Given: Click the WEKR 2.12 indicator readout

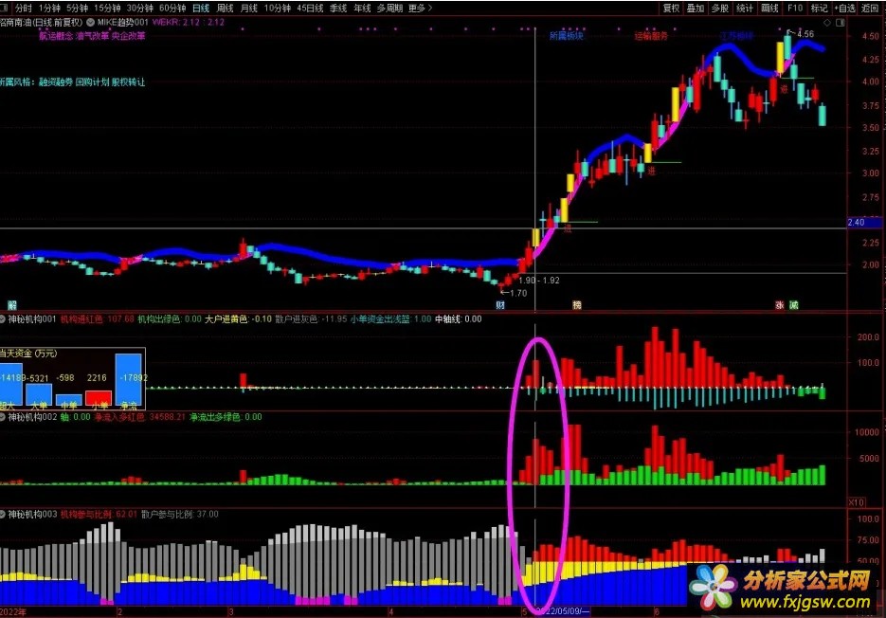Looking at the screenshot, I should pyautogui.click(x=189, y=23).
